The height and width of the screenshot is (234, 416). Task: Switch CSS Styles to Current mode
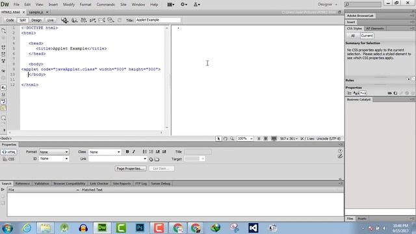coord(367,36)
